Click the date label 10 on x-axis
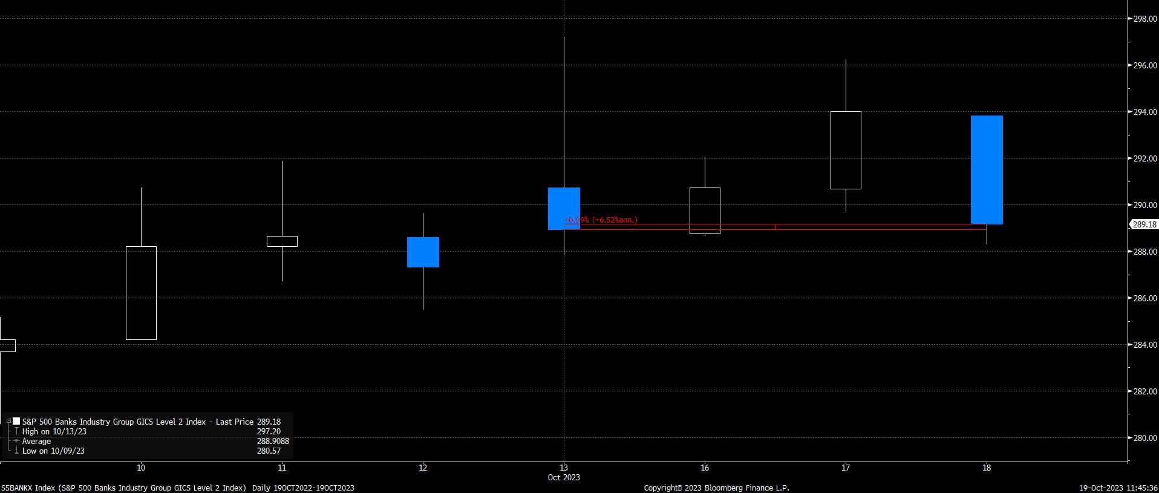Screen dimensions: 1159x493 pyautogui.click(x=141, y=468)
